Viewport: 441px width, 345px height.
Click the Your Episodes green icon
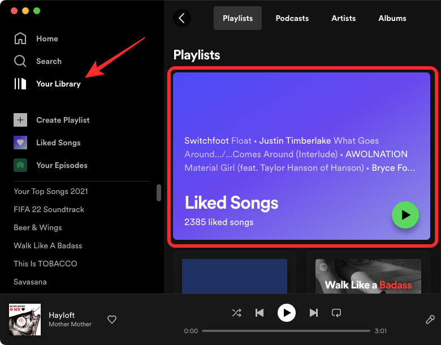pos(20,165)
